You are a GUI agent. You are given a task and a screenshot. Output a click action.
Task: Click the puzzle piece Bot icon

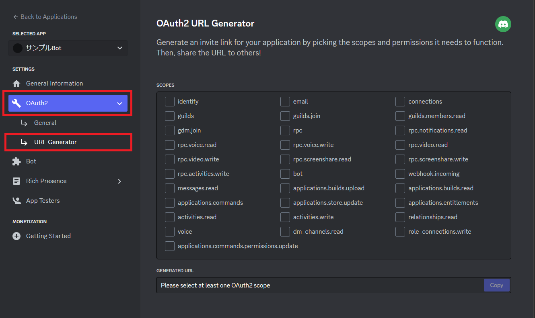16,161
